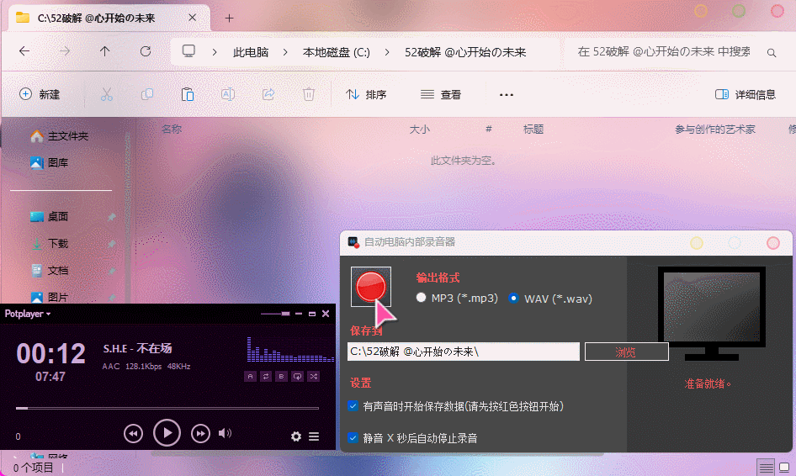796x476 pixels.
Task: Start recording with the red record button
Action: coord(371,287)
